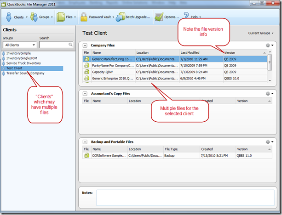
Task: Click the QuickBooks File Manager title icon
Action: 4,4
